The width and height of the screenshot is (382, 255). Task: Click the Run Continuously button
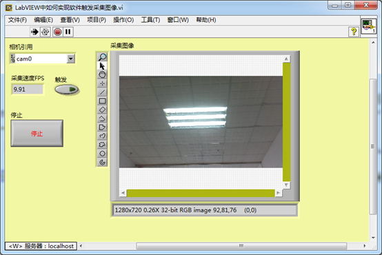coord(46,32)
